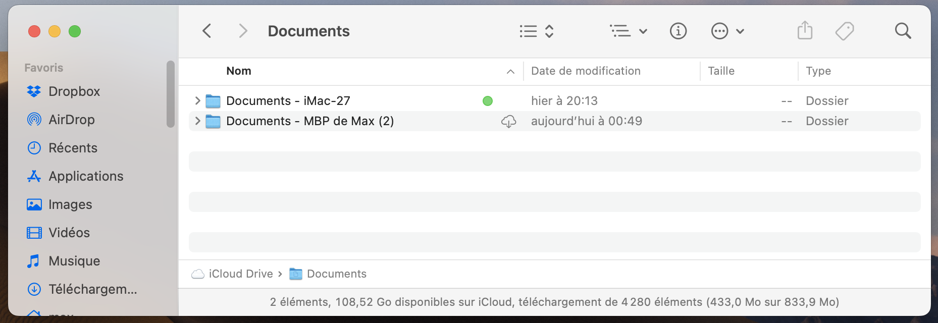Image resolution: width=938 pixels, height=323 pixels.
Task: Click the back navigation arrow
Action: point(207,31)
